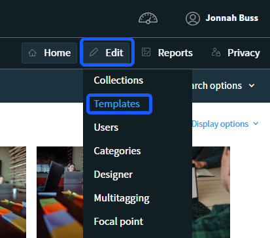Open the dashboard speedometer icon
The image size is (270, 238).
pos(148,18)
